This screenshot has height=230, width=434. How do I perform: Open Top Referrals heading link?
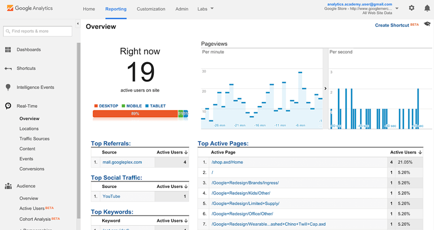pos(111,143)
